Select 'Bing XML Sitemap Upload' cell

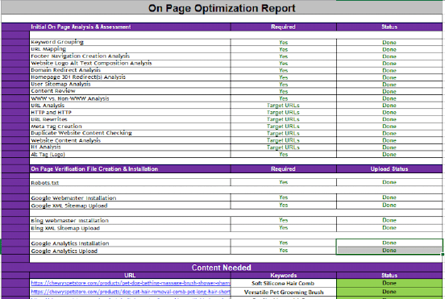click(x=131, y=228)
